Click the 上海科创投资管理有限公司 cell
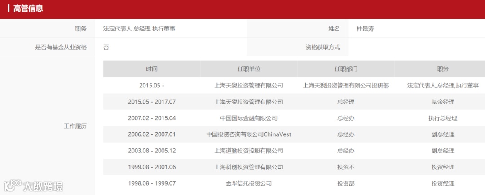Viewport: 485px width, 195px height. click(249, 167)
